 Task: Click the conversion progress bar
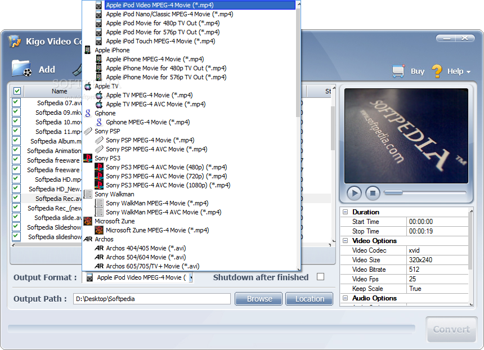pyautogui.click(x=212, y=329)
